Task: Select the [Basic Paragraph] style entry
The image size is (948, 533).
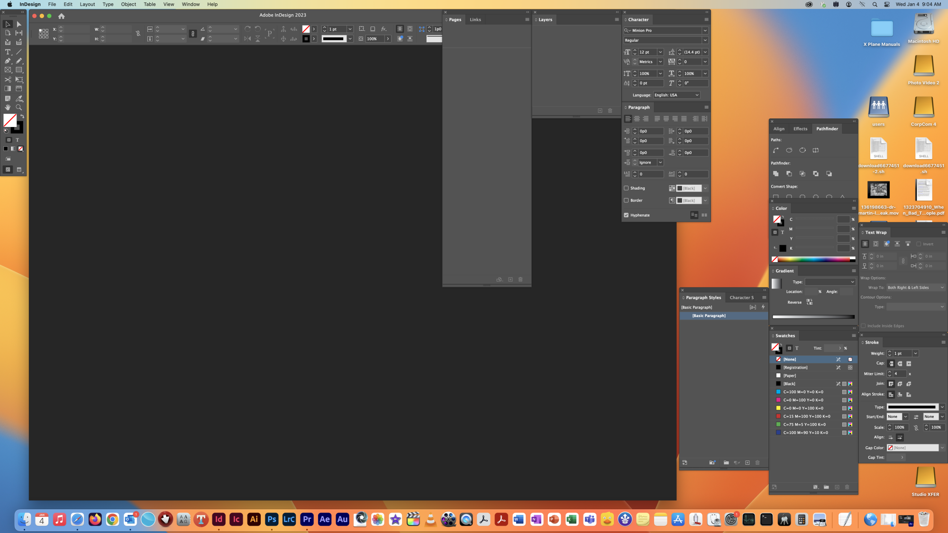Action: pyautogui.click(x=709, y=316)
